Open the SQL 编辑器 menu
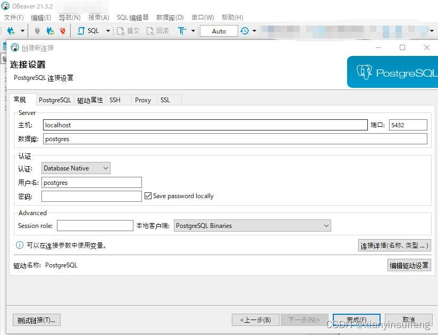This screenshot has height=335, width=438. pyautogui.click(x=133, y=18)
